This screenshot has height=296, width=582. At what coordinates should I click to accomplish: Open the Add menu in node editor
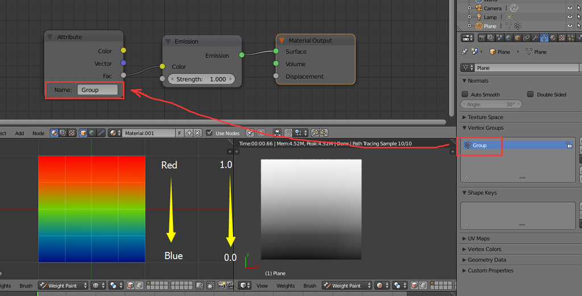coord(19,133)
